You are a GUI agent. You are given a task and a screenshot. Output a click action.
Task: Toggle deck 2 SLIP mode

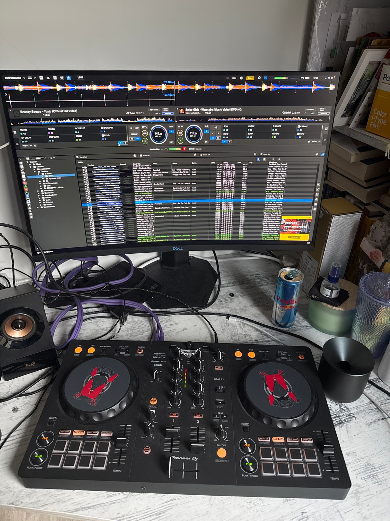[x=206, y=126]
